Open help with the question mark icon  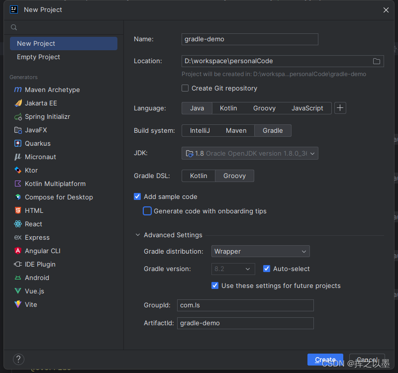(18, 359)
